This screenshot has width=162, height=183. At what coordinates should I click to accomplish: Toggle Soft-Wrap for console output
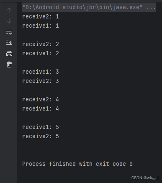[9, 32]
